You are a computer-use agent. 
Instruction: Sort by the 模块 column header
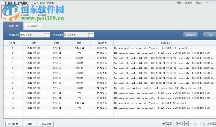click(x=79, y=43)
